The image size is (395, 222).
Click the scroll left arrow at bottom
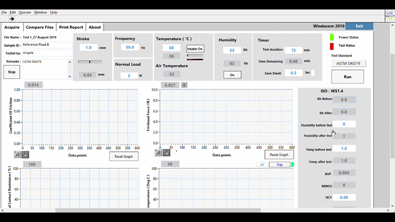pos(2,210)
